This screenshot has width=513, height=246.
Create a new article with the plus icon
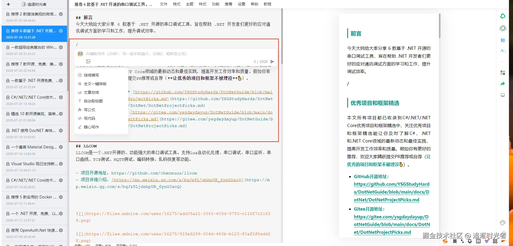pos(8,4)
